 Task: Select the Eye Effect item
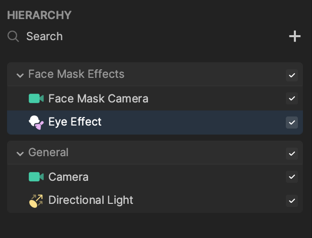pyautogui.click(x=155, y=123)
